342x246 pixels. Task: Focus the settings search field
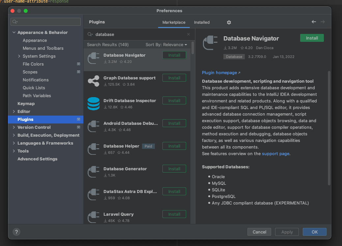pos(45,22)
